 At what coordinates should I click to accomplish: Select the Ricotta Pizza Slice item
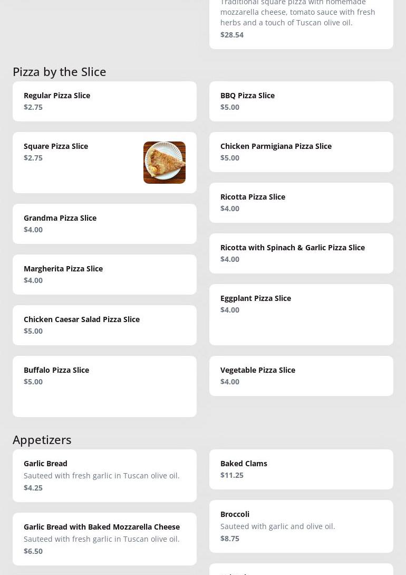(301, 203)
